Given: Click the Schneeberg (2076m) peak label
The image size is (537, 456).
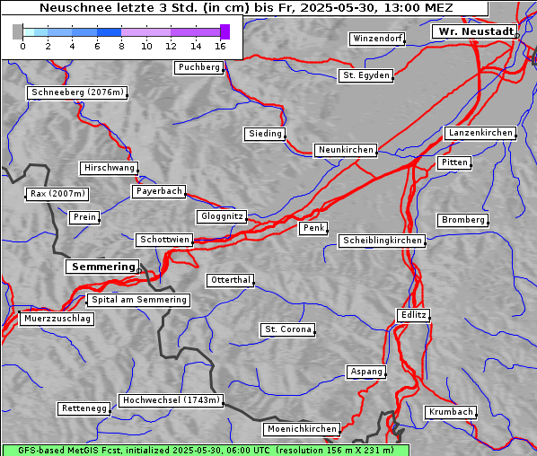Looking at the screenshot, I should (77, 92).
